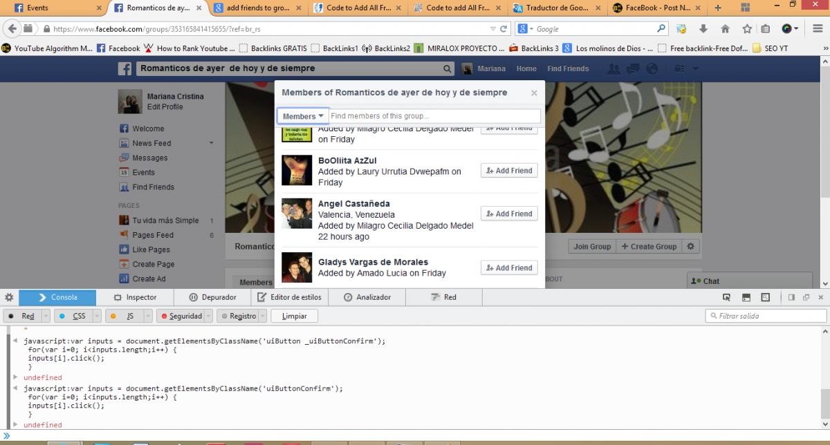Click Mariana Cristina profile picture in sidebar
Image resolution: width=830 pixels, height=445 pixels.
tap(131, 102)
